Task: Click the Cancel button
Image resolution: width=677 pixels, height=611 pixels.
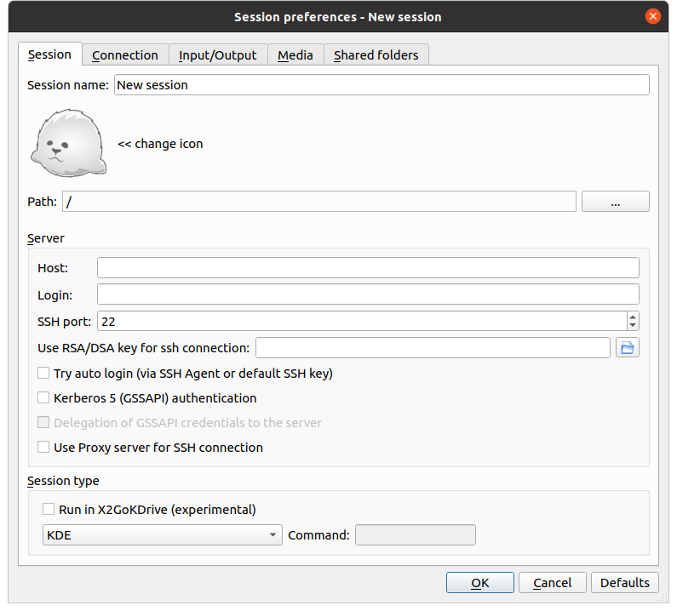Action: point(552,583)
